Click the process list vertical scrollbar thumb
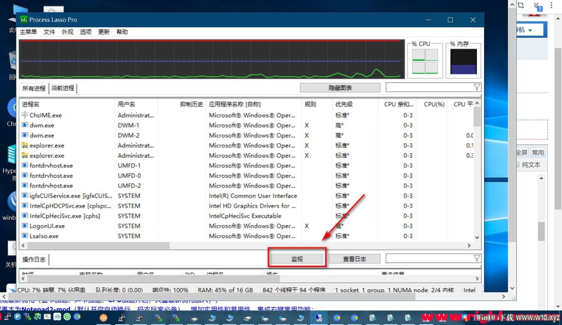562x325 pixels. pos(477,117)
